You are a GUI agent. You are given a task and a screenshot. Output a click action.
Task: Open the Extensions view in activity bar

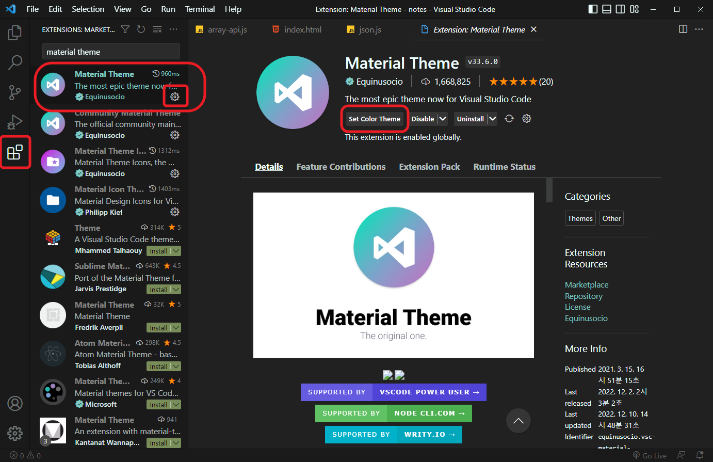pos(15,152)
